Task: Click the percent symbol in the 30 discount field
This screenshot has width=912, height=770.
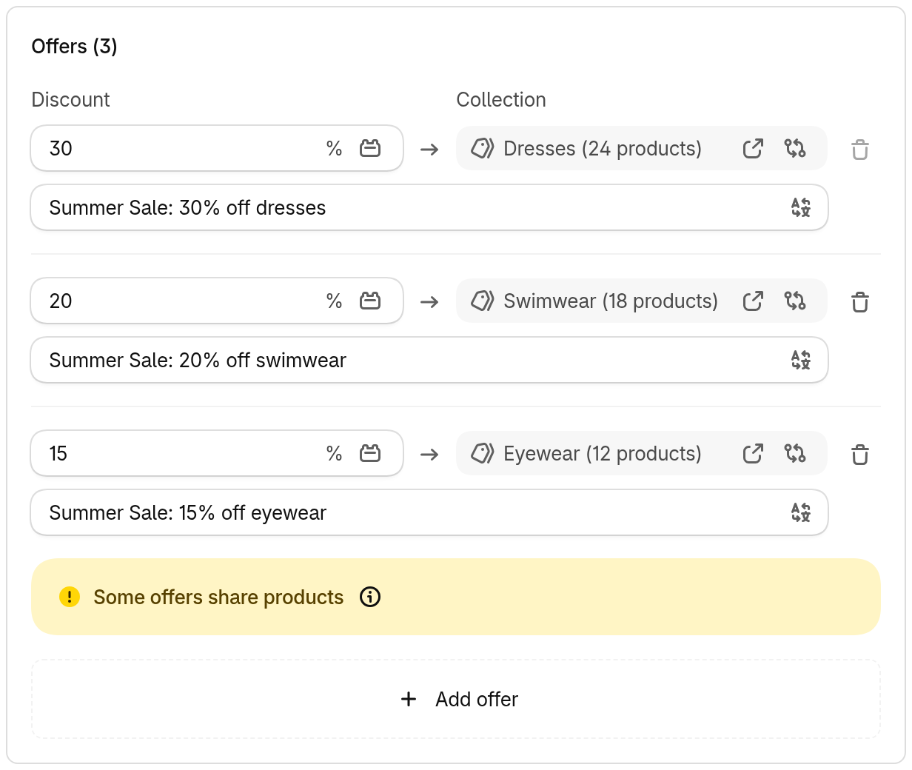Action: click(335, 149)
